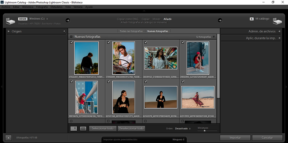Click the right-edge panel reveal triangle
This screenshot has width=288, height=143.
click(287, 87)
